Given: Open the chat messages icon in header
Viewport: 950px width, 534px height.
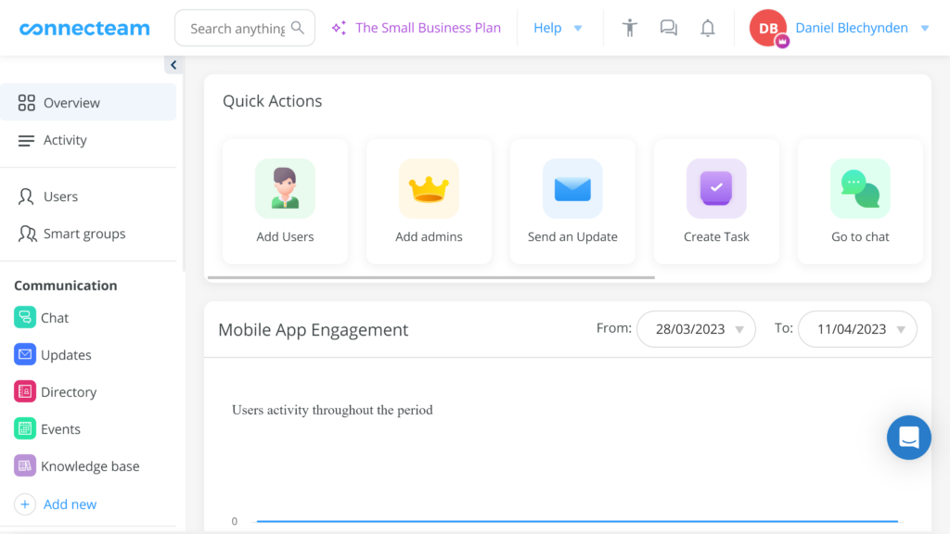Looking at the screenshot, I should (669, 28).
